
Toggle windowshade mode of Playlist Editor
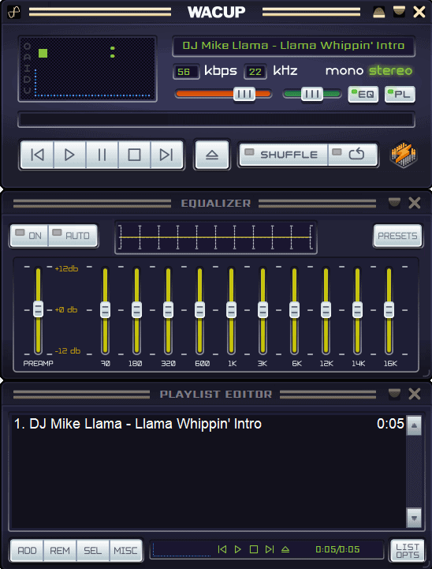pyautogui.click(x=394, y=394)
